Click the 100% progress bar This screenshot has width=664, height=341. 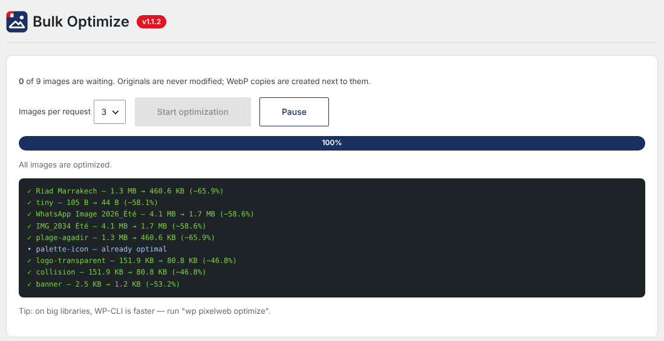click(331, 143)
